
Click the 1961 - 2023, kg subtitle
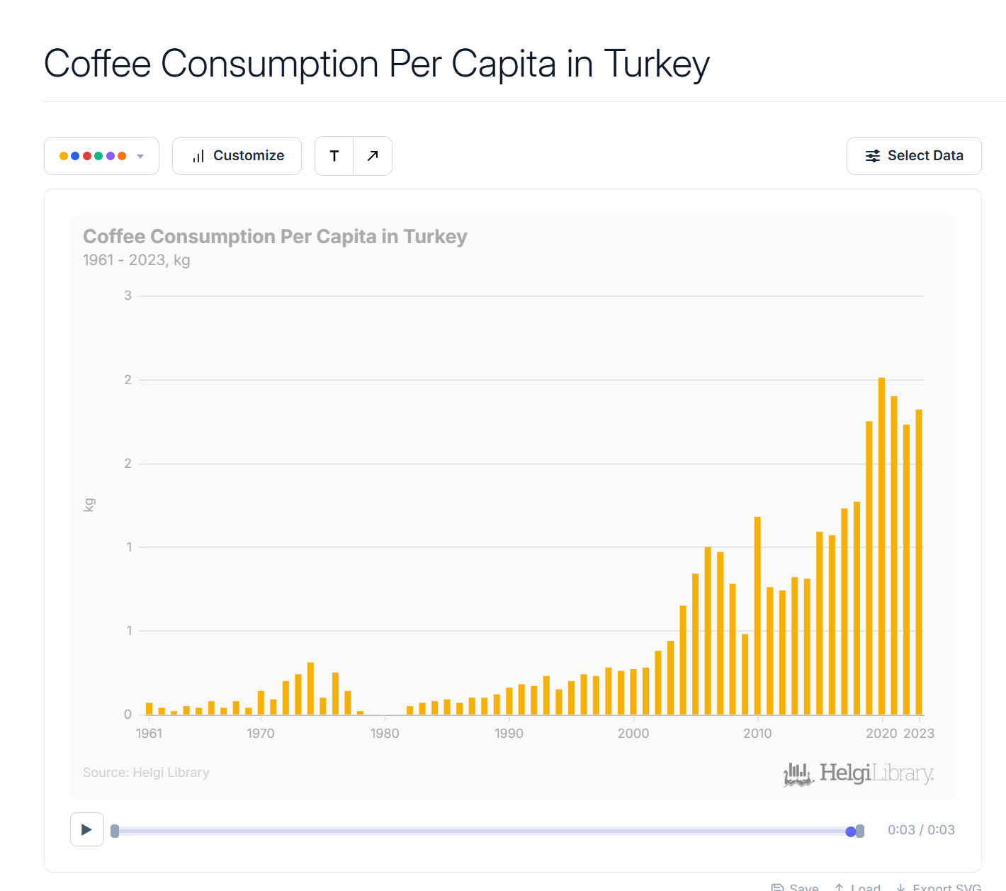tap(137, 260)
